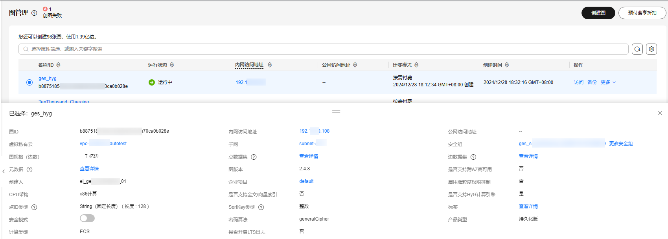The height and width of the screenshot is (239, 668).
Task: Expand the 更多 actions dropdown
Action: 608,82
